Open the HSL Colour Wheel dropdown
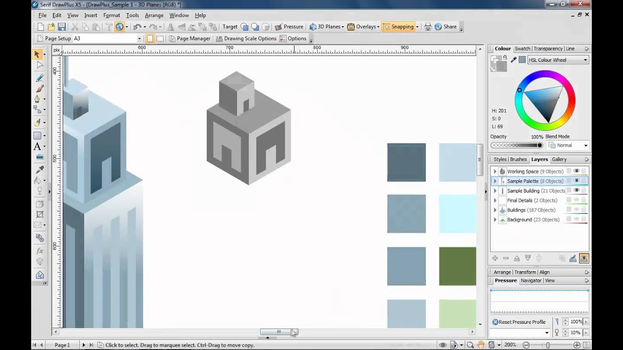The image size is (623, 350). click(558, 60)
